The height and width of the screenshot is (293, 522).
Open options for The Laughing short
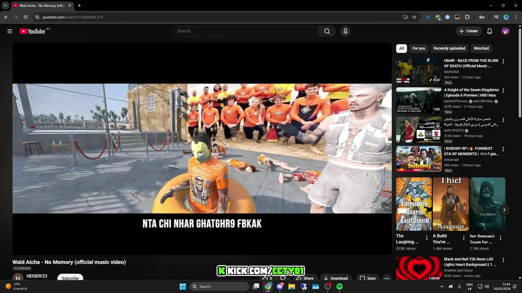click(x=427, y=238)
